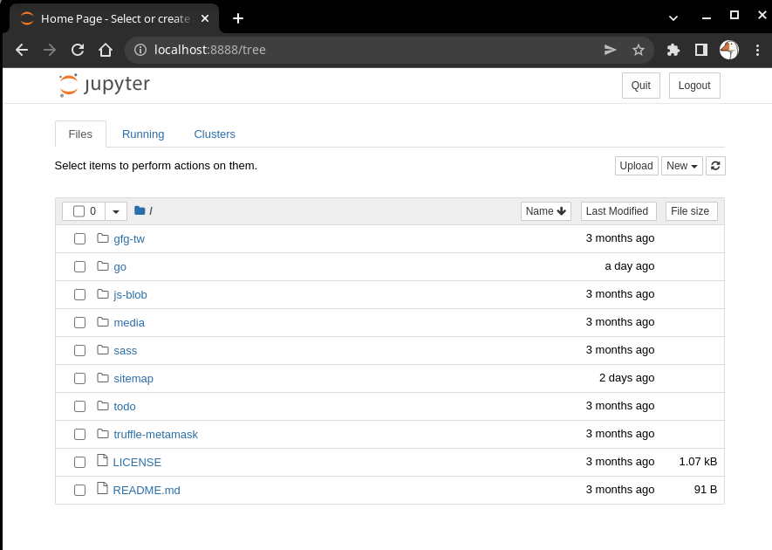Click file icon next to LICENSE

coord(102,460)
